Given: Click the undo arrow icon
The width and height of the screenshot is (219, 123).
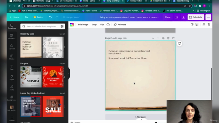Looking at the screenshot, I should [x=50, y=17].
